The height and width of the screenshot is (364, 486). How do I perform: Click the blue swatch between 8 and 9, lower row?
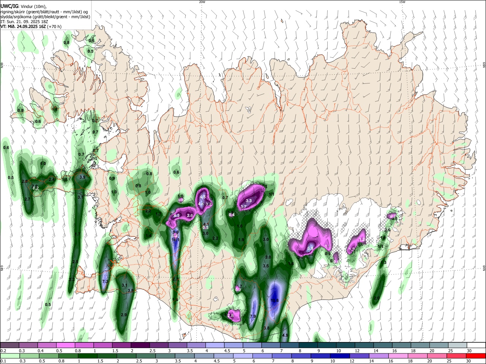(301, 356)
